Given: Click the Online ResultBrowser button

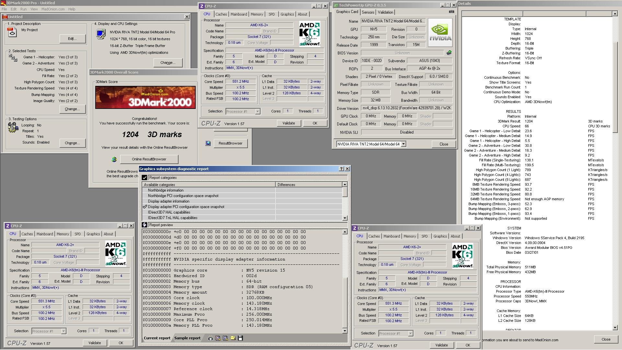Looking at the screenshot, I should (x=149, y=159).
